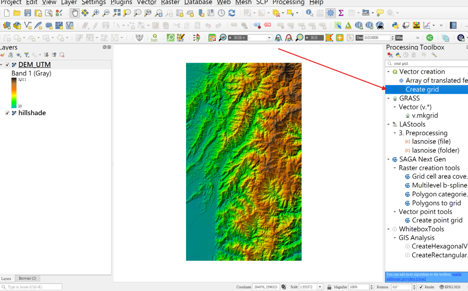This screenshot has height=291, width=468.
Task: Open Processing Toolbox options wrench
Action: 434,55
